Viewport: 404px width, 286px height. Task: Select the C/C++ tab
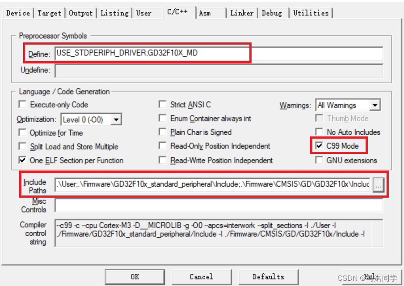pyautogui.click(x=180, y=12)
